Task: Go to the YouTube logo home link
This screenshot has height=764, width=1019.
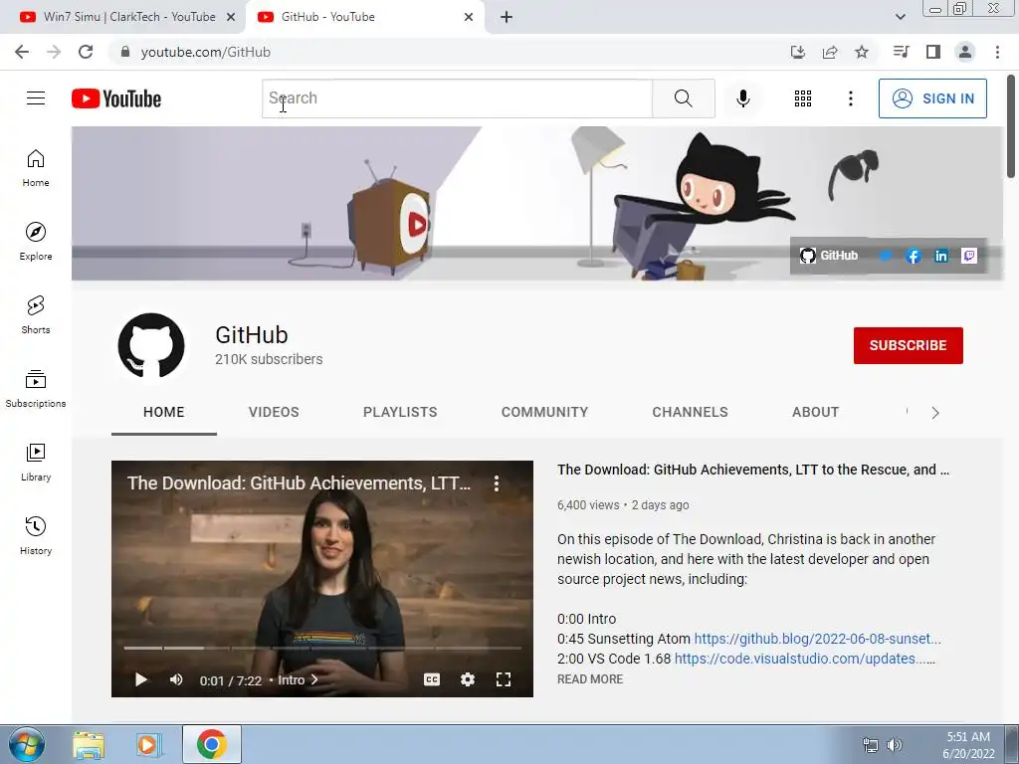Action: [116, 98]
